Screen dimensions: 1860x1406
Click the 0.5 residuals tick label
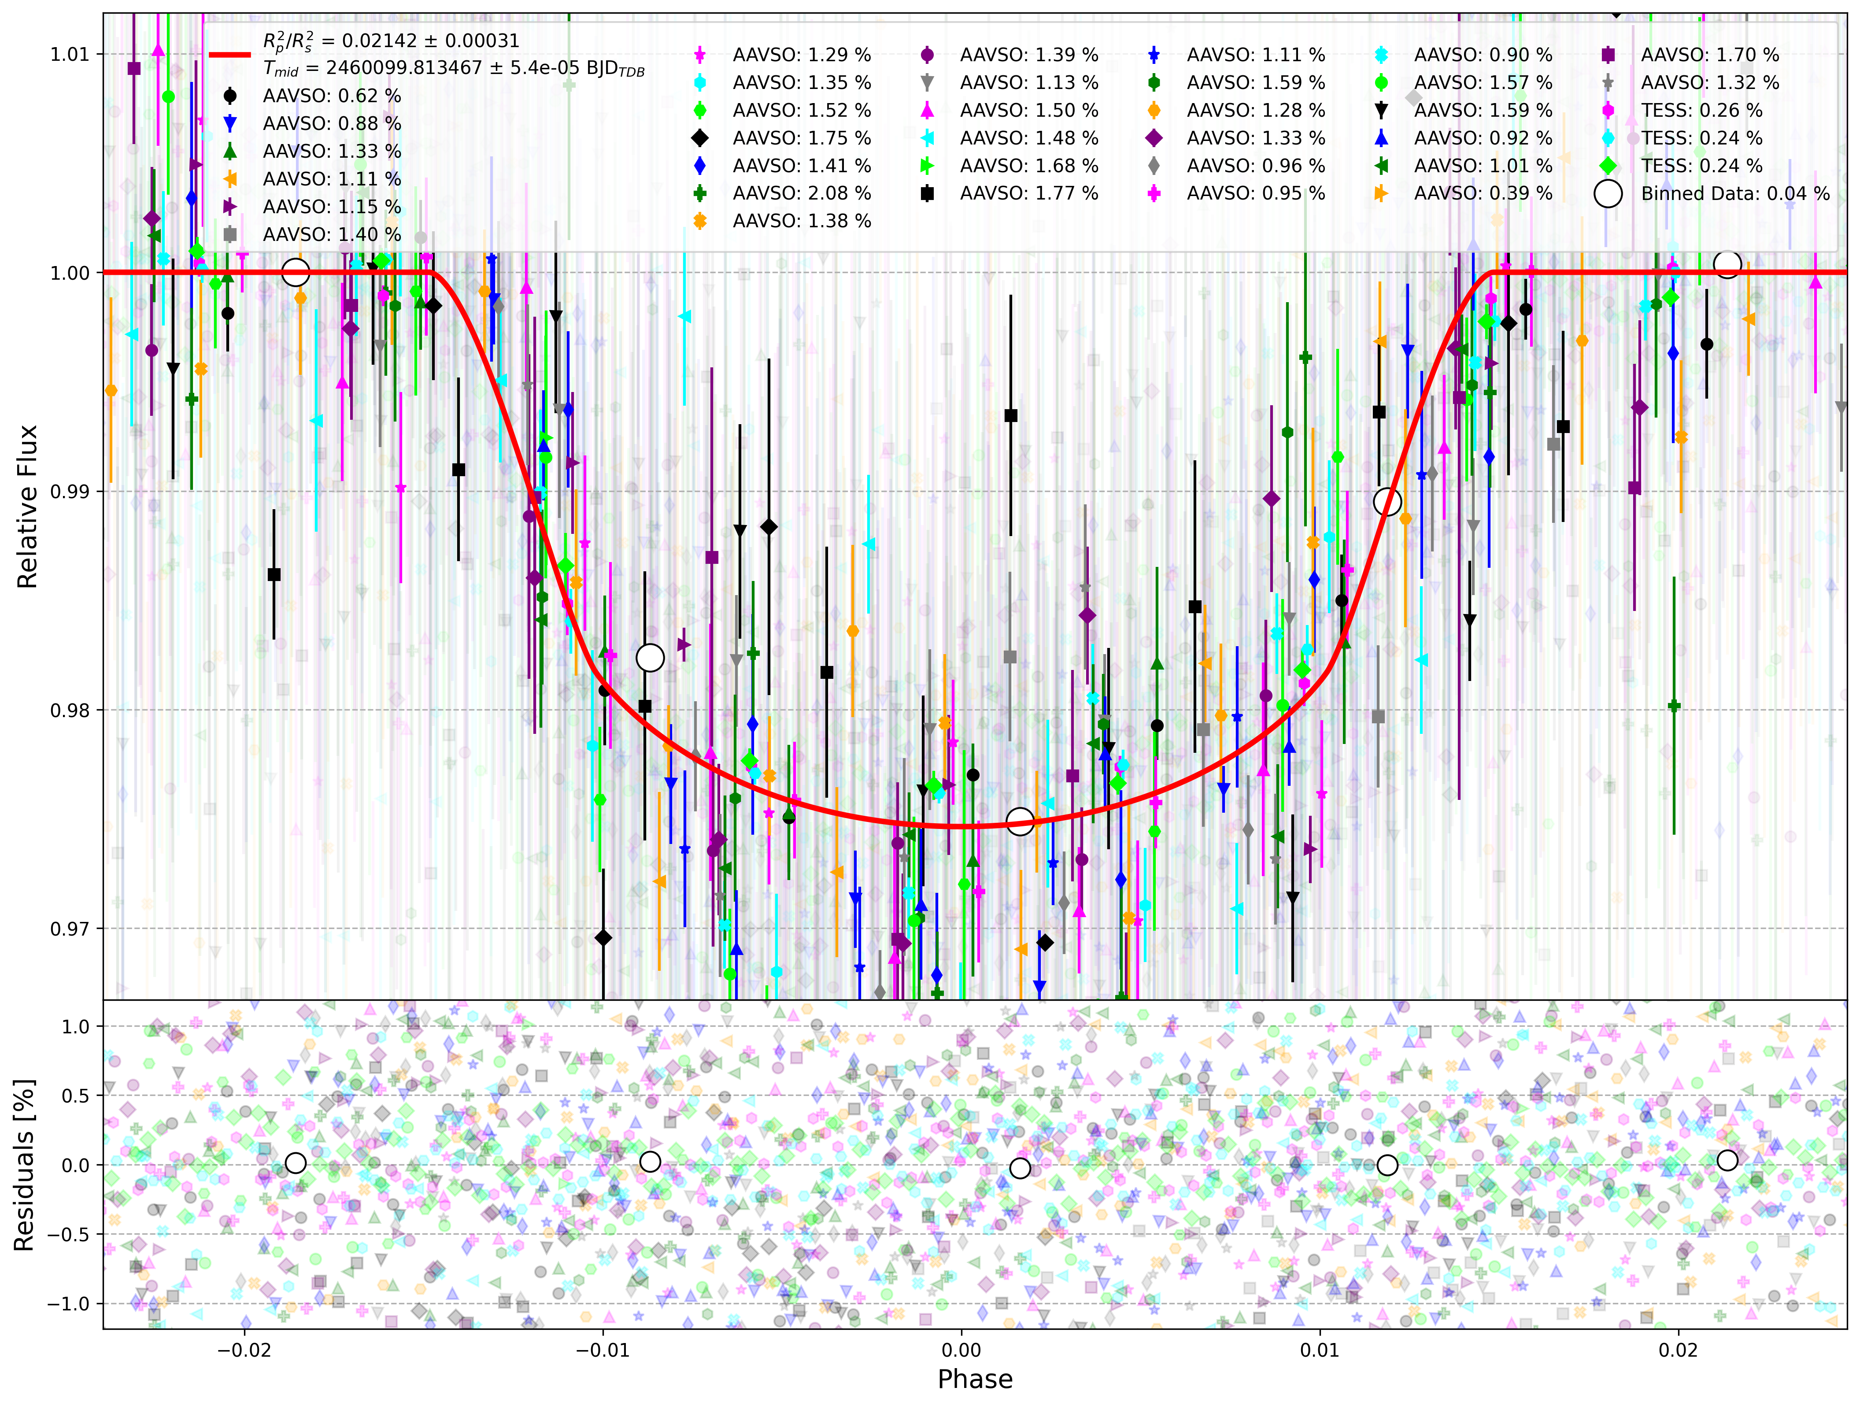(x=76, y=1096)
